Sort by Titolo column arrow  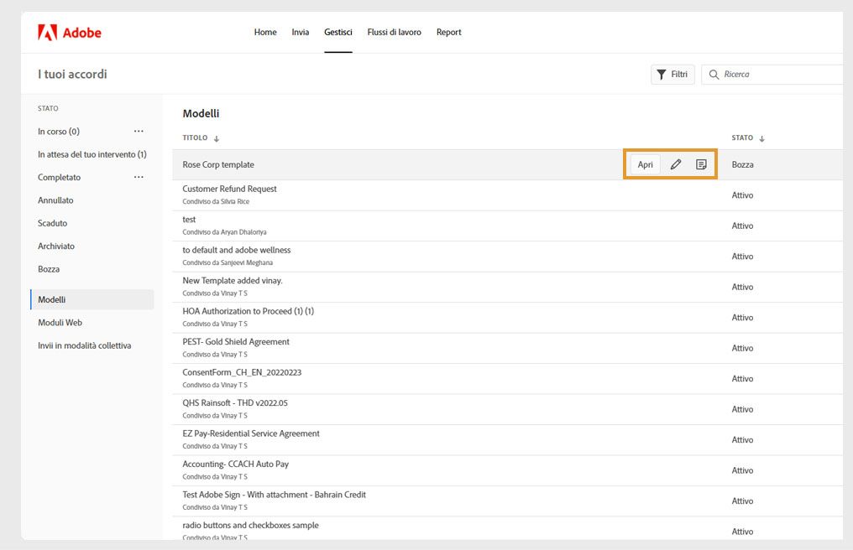click(x=217, y=138)
